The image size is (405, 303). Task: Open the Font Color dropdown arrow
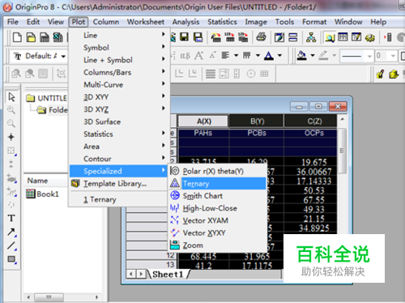(279, 56)
